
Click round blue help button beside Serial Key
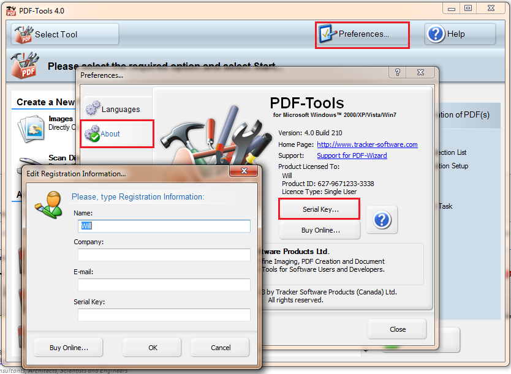point(382,220)
